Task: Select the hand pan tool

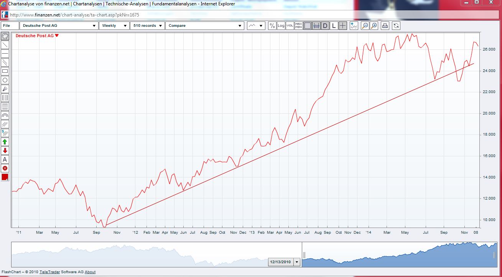Action: point(5,36)
